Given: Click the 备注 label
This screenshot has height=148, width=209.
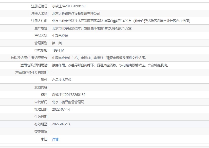Looking at the screenshot, I should [x=44, y=95].
